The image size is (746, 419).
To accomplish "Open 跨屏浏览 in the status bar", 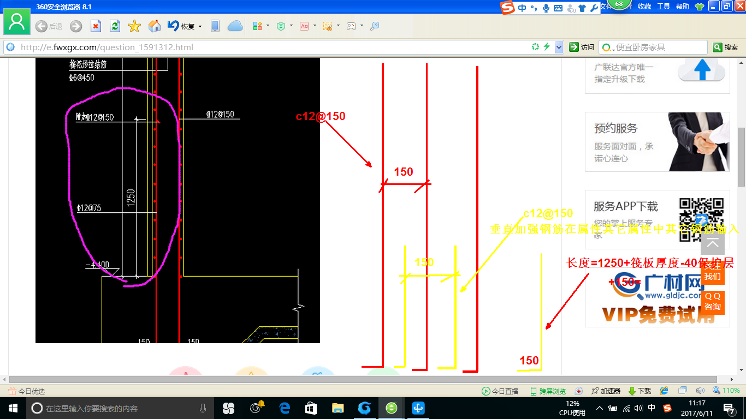I will 548,391.
